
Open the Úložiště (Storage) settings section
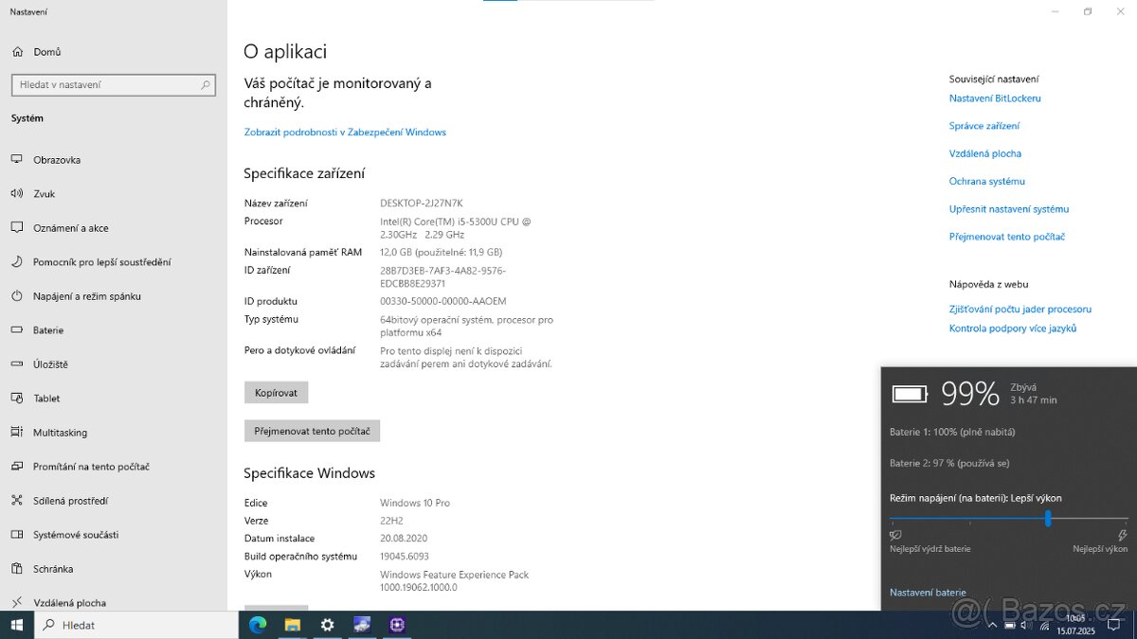coord(52,364)
